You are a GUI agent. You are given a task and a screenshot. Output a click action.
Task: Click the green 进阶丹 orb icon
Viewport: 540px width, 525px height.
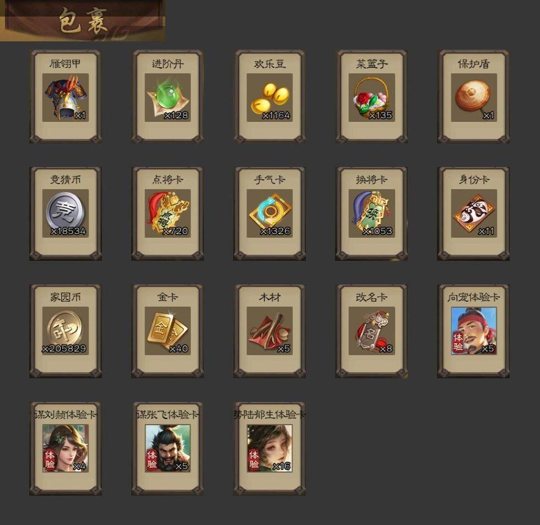tap(168, 97)
